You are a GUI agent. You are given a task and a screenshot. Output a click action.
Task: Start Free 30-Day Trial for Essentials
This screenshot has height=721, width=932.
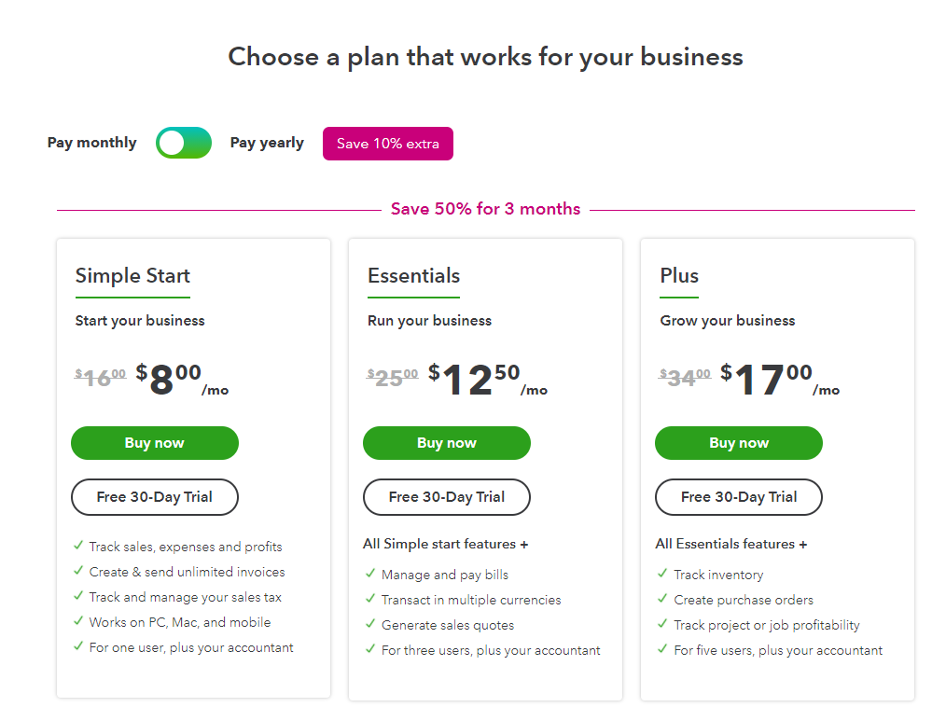click(447, 497)
